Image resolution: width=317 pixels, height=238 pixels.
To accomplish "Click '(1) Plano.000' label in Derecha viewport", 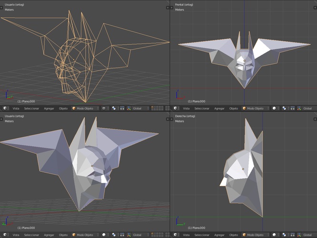I will pyautogui.click(x=197, y=228).
